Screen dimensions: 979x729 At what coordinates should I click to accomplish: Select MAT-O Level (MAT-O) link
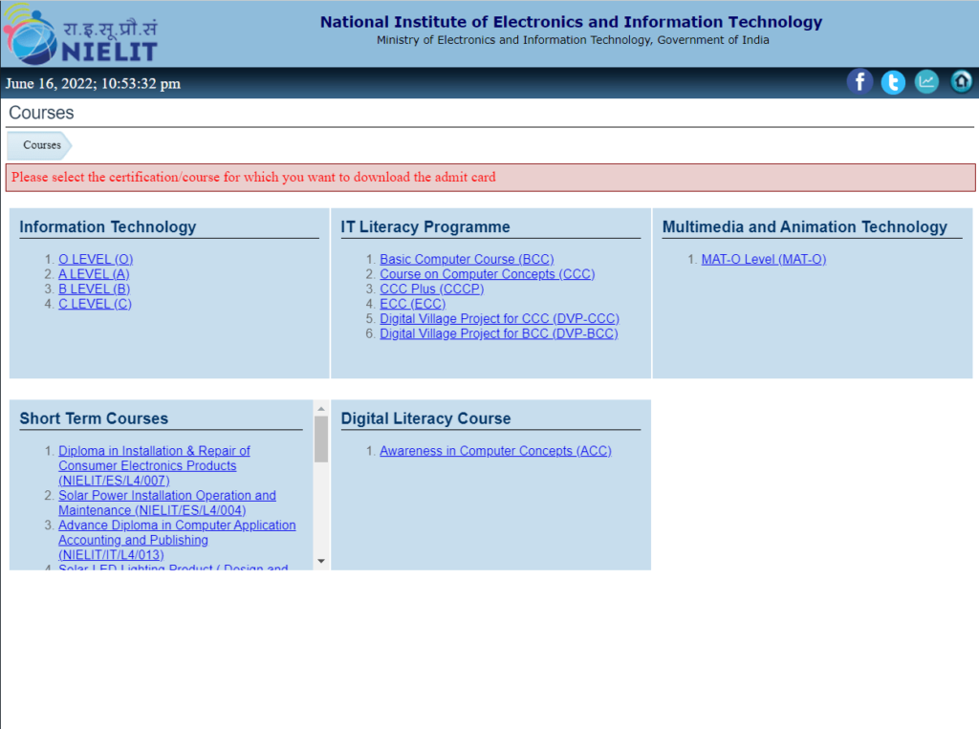coord(763,259)
